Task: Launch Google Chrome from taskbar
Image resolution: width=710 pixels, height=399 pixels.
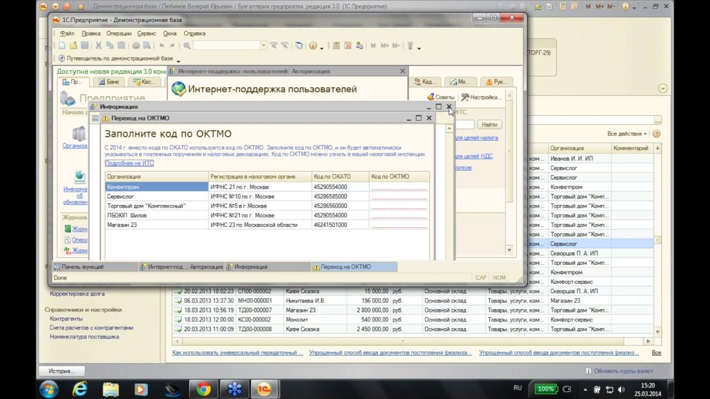Action: (x=204, y=389)
